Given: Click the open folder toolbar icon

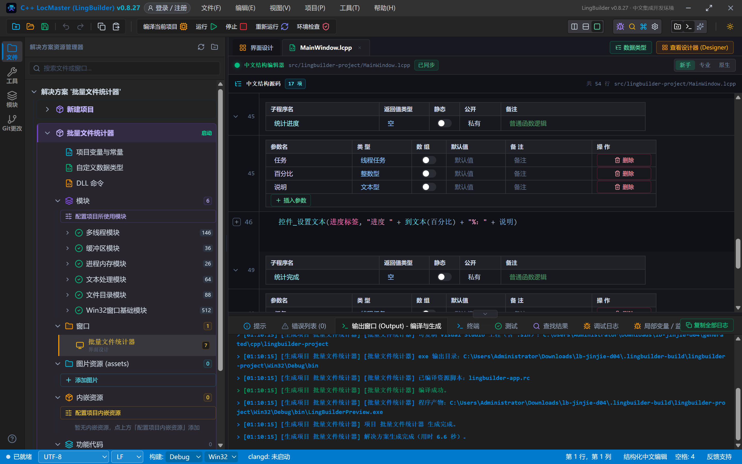Looking at the screenshot, I should click(x=30, y=27).
